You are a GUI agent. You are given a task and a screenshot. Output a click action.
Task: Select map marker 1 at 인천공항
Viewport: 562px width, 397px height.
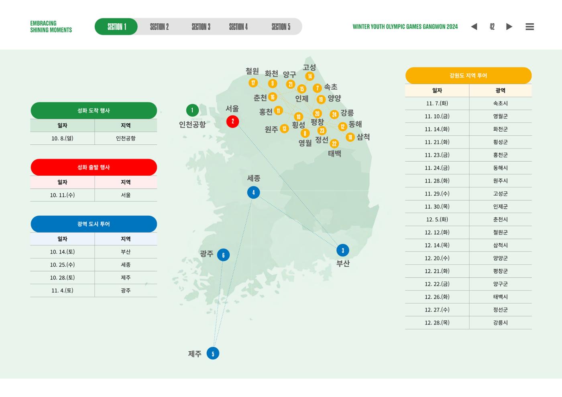[192, 110]
